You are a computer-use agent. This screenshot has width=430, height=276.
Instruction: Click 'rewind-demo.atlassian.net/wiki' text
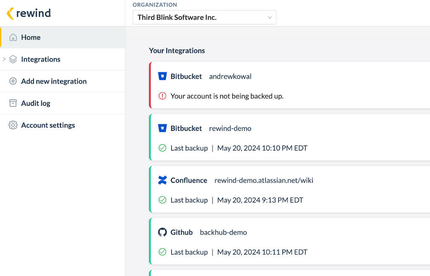pos(264,180)
